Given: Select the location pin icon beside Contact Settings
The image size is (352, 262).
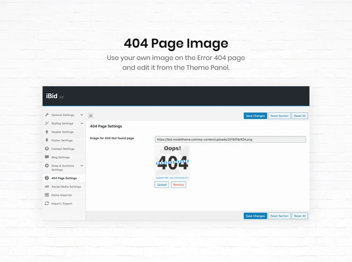Looking at the screenshot, I should pyautogui.click(x=47, y=148).
